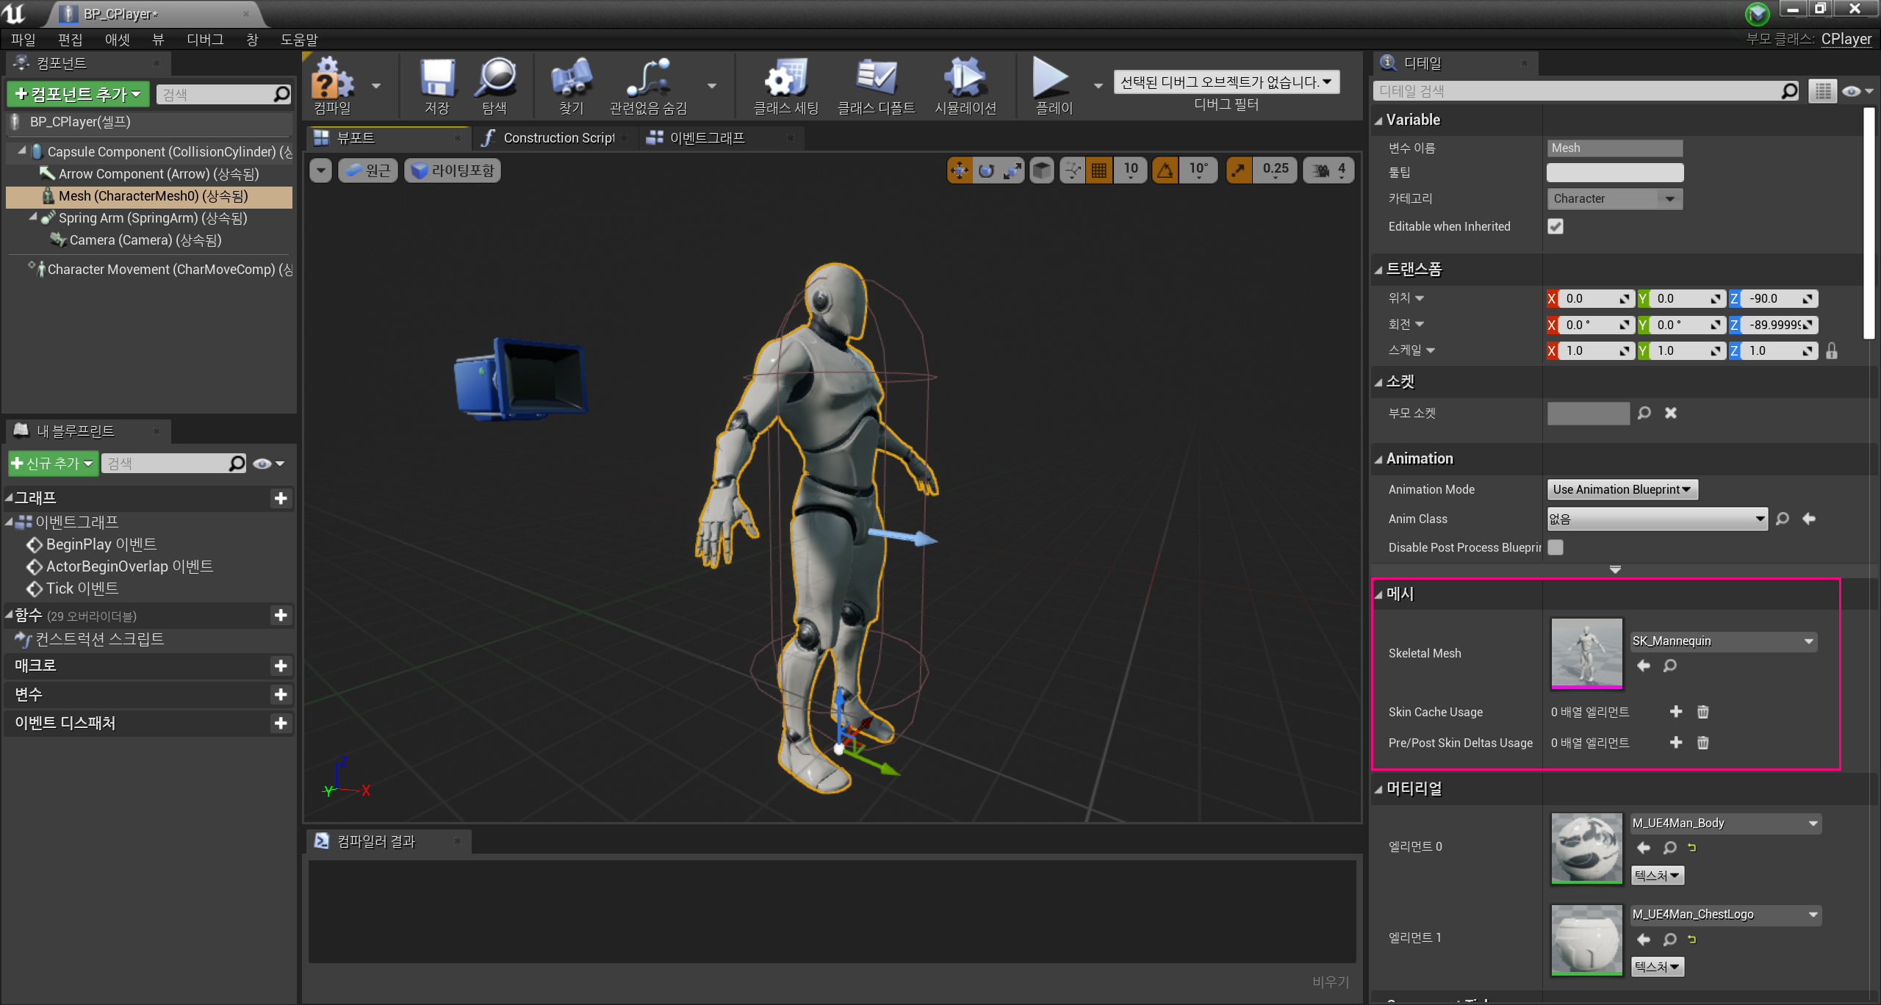Click the 비우기 clear link in compiler results
The width and height of the screenshot is (1881, 1005).
(x=1330, y=981)
